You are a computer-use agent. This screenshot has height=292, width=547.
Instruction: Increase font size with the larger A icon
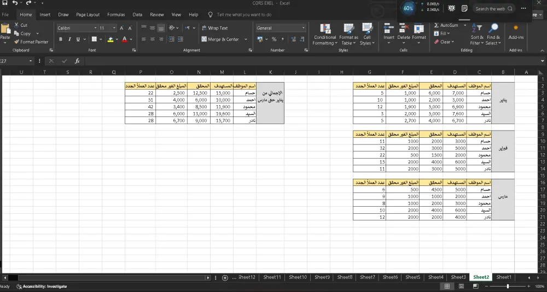point(122,28)
